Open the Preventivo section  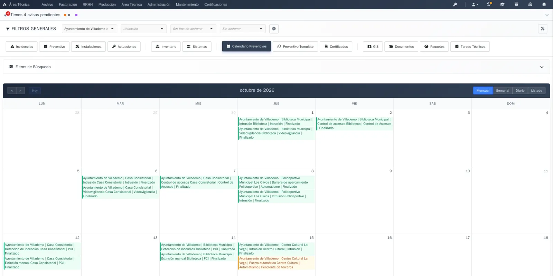[x=54, y=47]
